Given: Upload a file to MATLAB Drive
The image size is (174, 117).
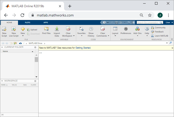Looking at the screenshot, I should tap(32, 30).
